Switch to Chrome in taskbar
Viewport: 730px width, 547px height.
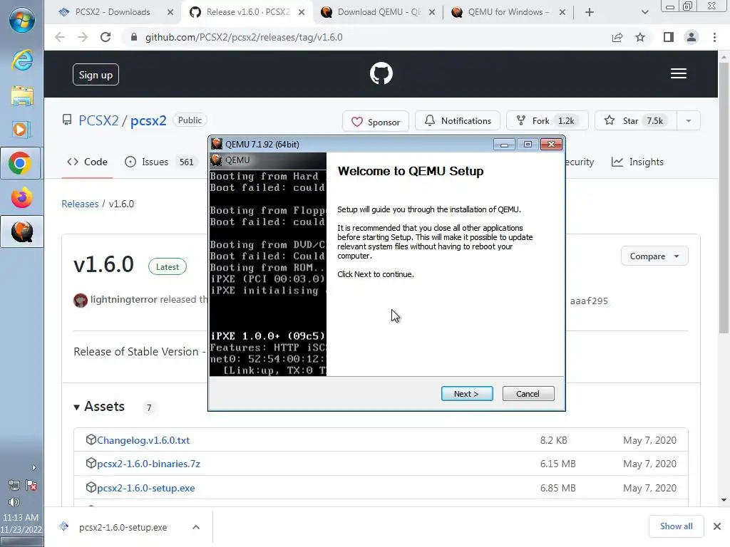pos(21,163)
